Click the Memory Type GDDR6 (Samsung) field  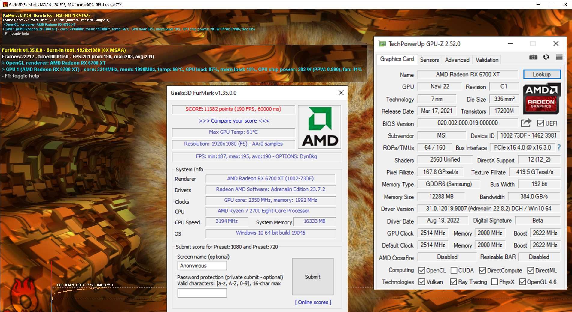coord(449,184)
